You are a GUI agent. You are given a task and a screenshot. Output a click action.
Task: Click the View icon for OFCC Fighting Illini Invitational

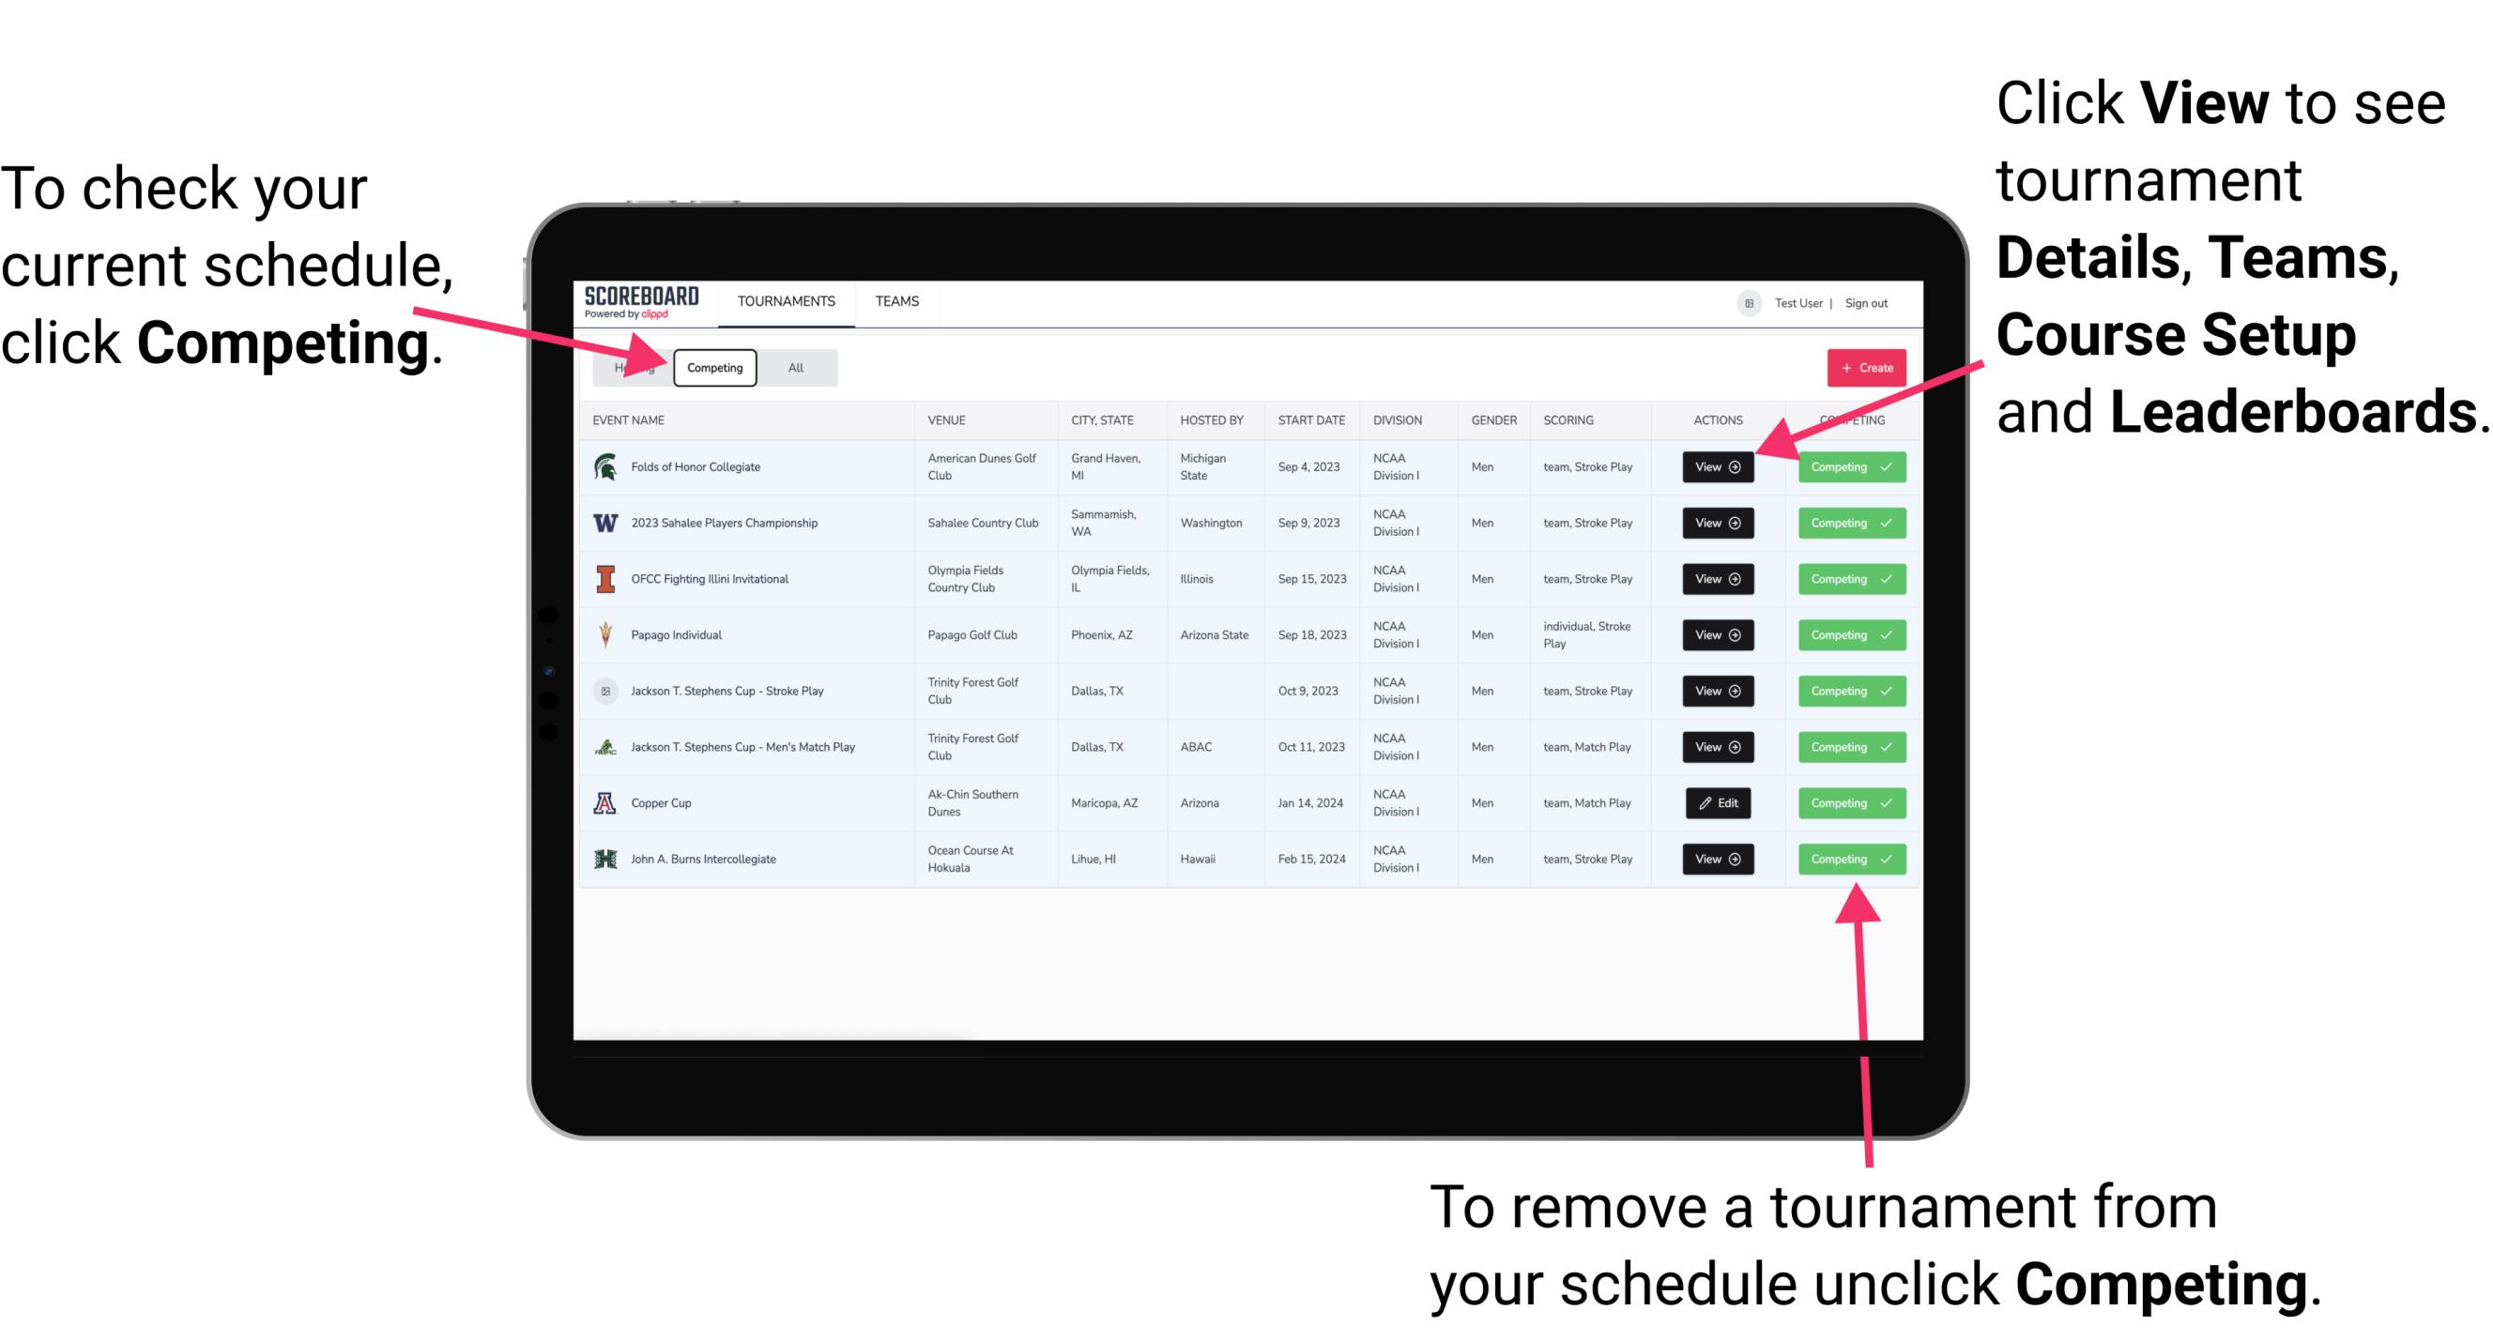coord(1714,580)
